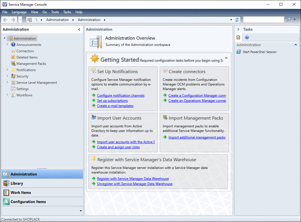Go back using the navigation arrow

5,20
